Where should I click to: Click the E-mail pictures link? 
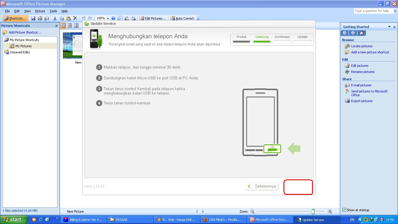(361, 85)
